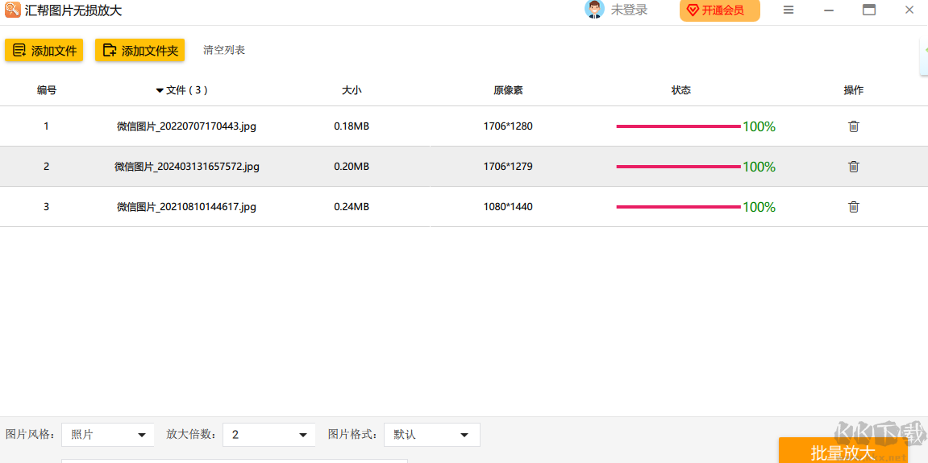Click the 大小 column header
Image resolution: width=928 pixels, height=463 pixels.
(352, 90)
